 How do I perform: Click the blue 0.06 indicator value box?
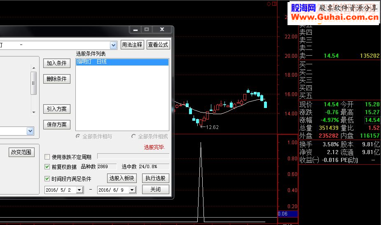point(288,214)
